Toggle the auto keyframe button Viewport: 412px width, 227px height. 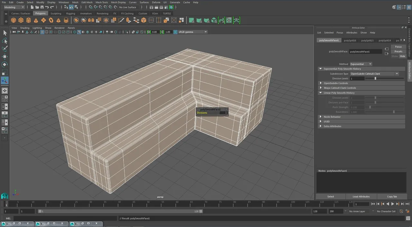pyautogui.click(x=401, y=211)
